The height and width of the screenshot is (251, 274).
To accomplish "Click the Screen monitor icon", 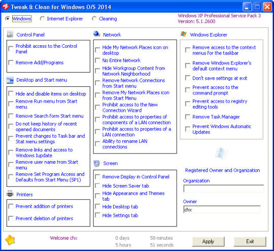I will click(96, 163).
